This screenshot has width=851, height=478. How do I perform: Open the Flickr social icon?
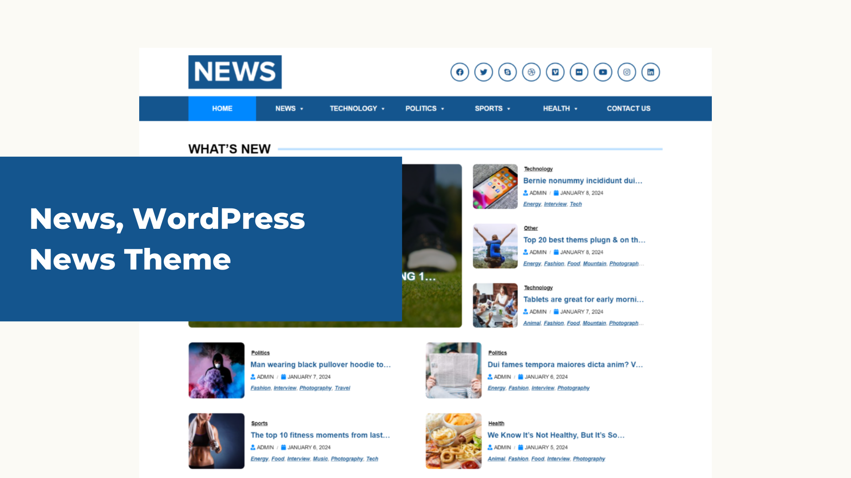[x=579, y=72]
